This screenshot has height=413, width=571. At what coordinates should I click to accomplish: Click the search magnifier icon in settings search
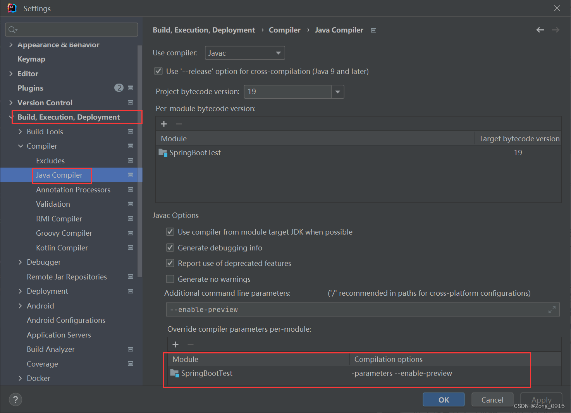[x=12, y=30]
